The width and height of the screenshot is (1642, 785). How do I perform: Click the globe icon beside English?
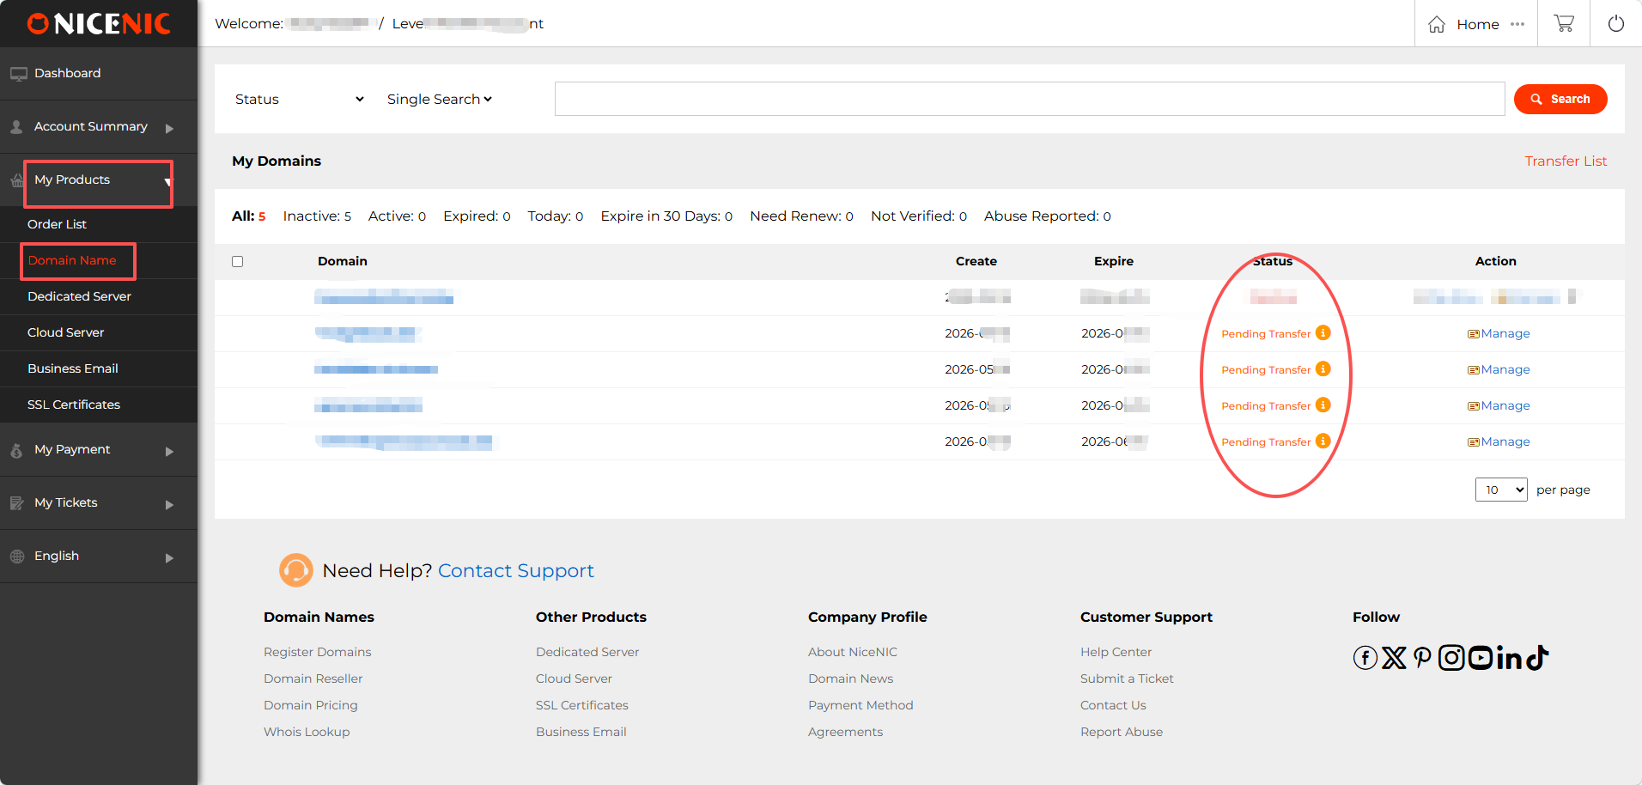click(17, 557)
